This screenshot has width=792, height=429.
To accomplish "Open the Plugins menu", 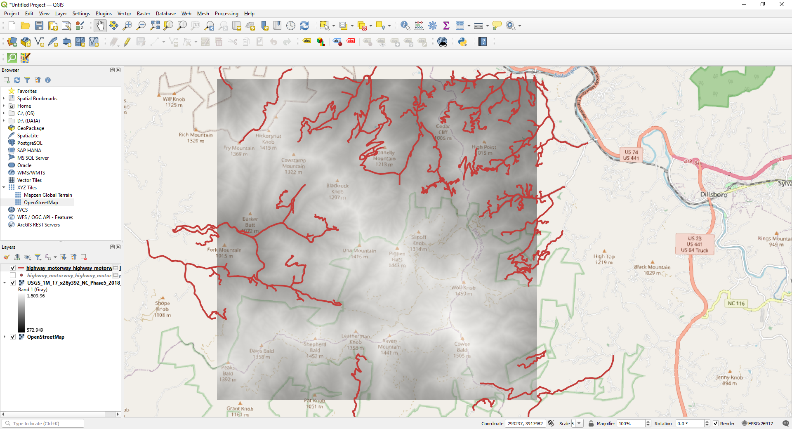I will (104, 14).
